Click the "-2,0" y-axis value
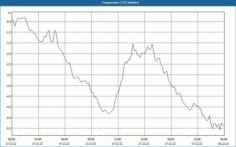Viewport: 236px width, 147px height. (9, 54)
